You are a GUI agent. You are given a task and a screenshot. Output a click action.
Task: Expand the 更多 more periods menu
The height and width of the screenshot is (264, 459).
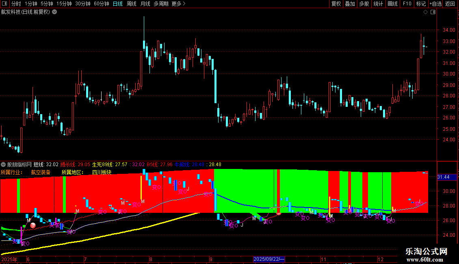click(x=179, y=4)
